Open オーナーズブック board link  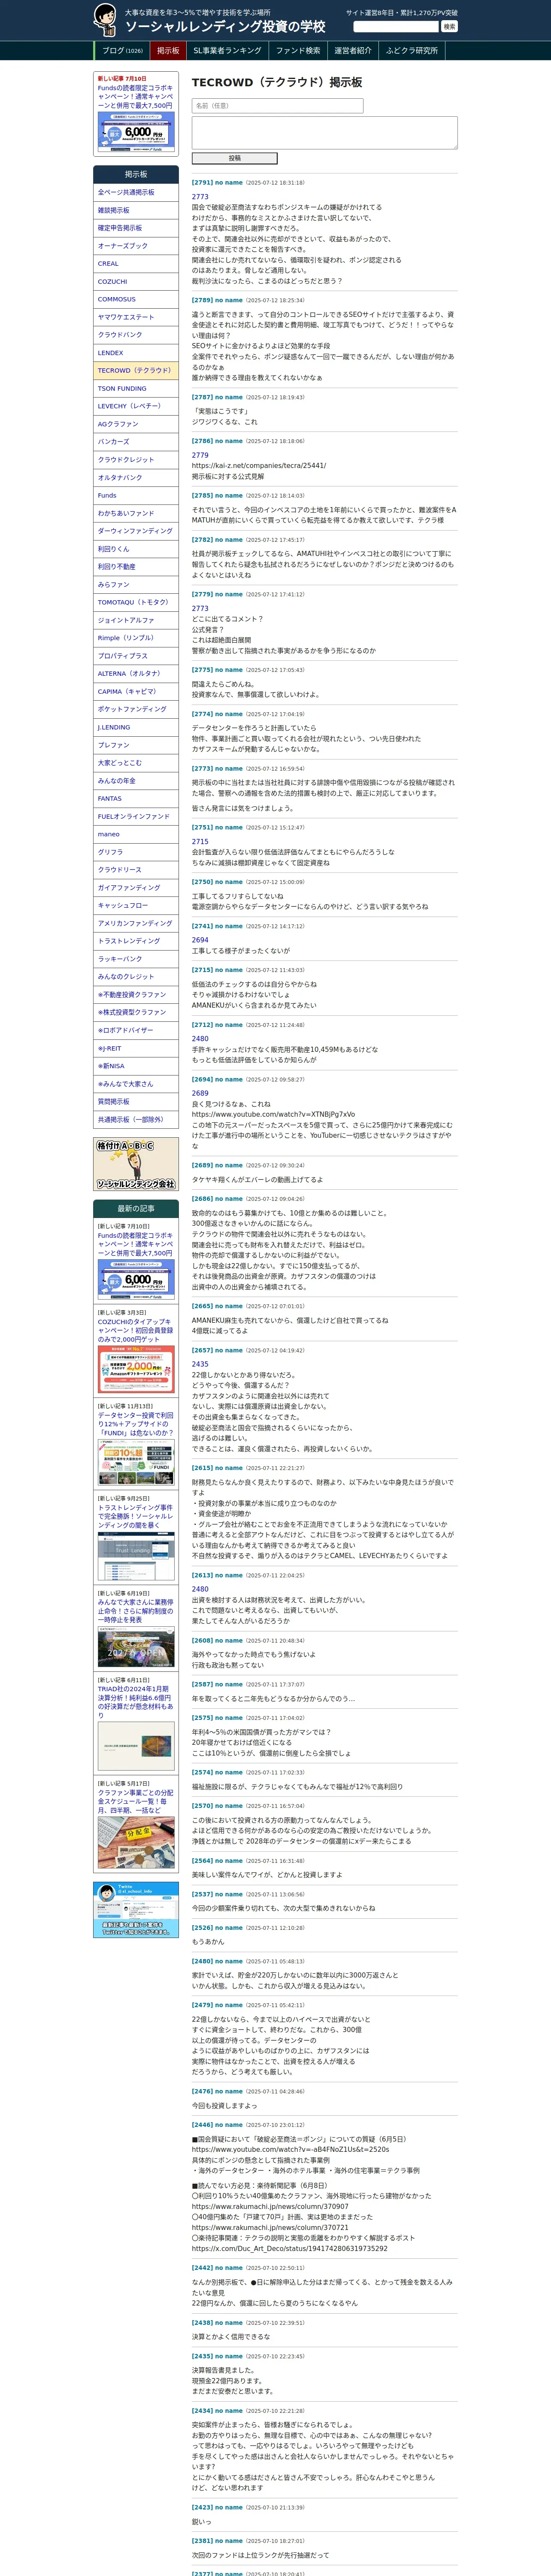pyautogui.click(x=136, y=246)
